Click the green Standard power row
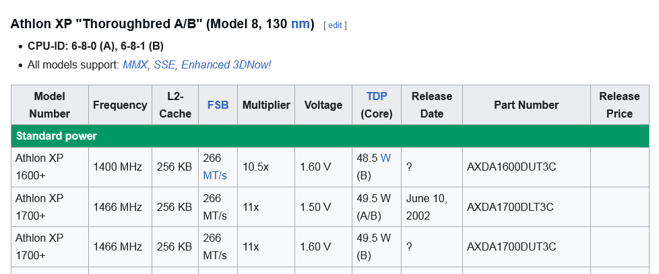 (329, 136)
